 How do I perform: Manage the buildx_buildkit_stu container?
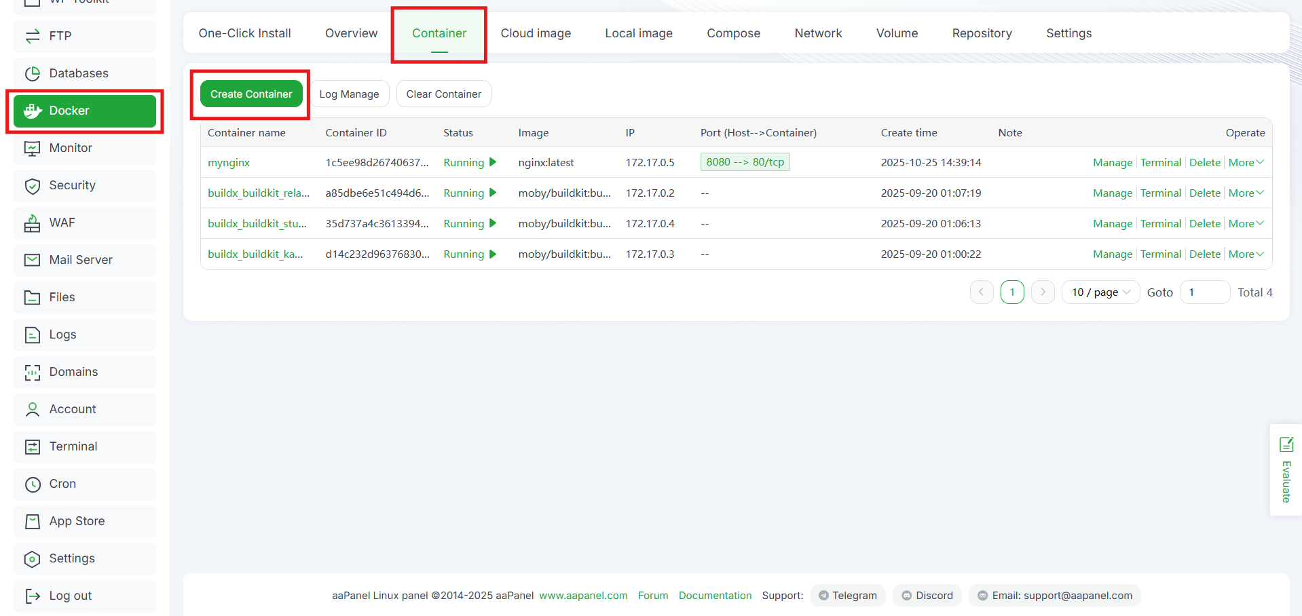point(1113,223)
